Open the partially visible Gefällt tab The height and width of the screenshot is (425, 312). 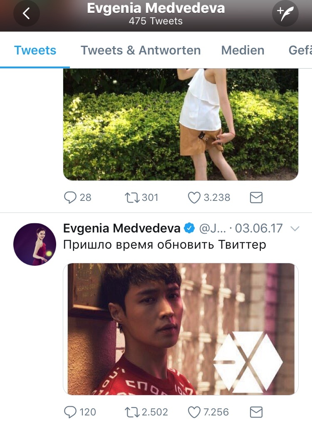click(x=300, y=50)
